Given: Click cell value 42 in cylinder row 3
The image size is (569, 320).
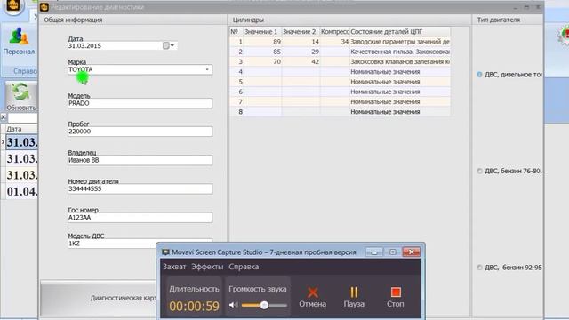Looking at the screenshot, I should 301,61.
